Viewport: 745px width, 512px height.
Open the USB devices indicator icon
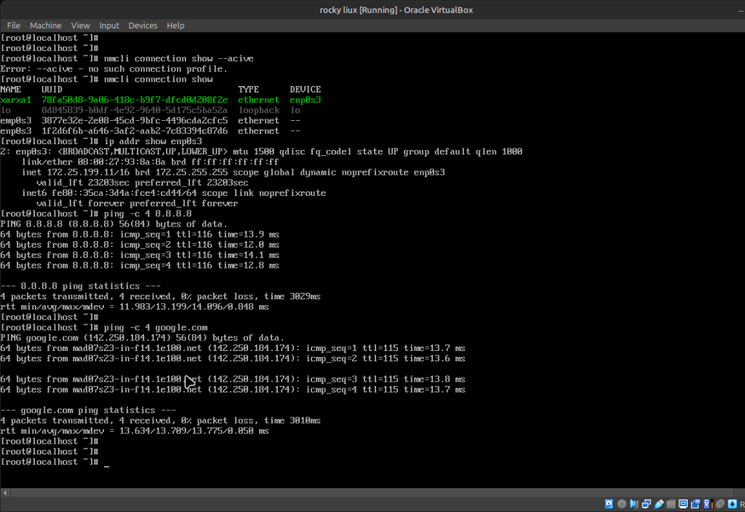658,504
